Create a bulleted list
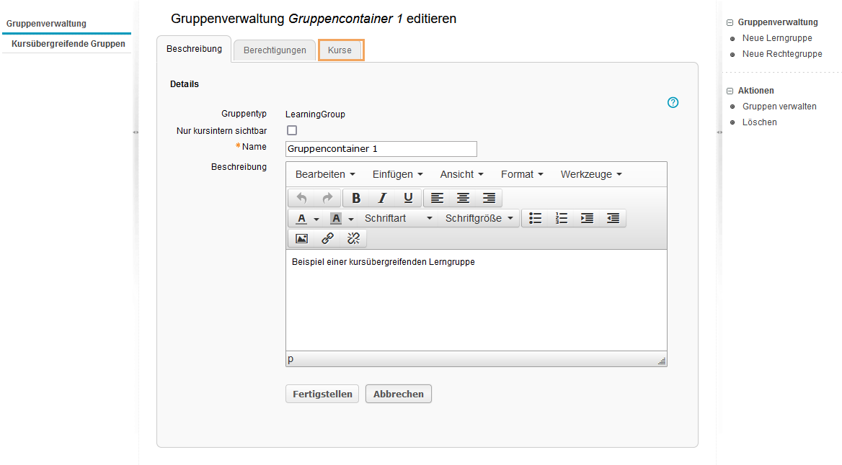 tap(535, 218)
